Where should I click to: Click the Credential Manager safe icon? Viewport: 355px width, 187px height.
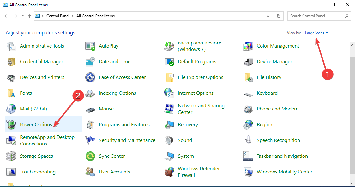tap(11, 62)
